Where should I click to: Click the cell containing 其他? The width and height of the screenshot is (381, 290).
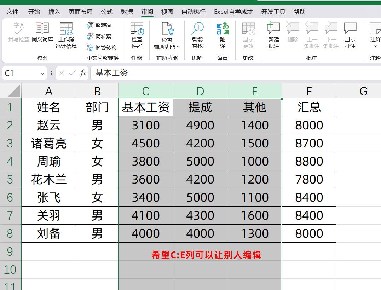pos(254,107)
